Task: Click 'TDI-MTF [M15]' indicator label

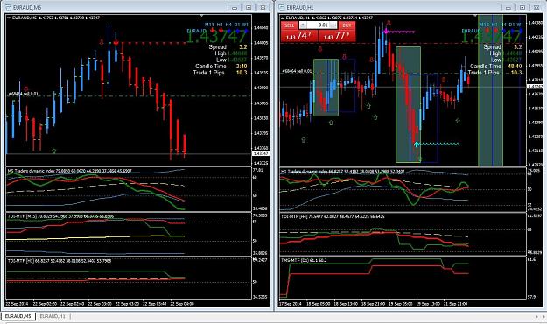Action: [60, 216]
